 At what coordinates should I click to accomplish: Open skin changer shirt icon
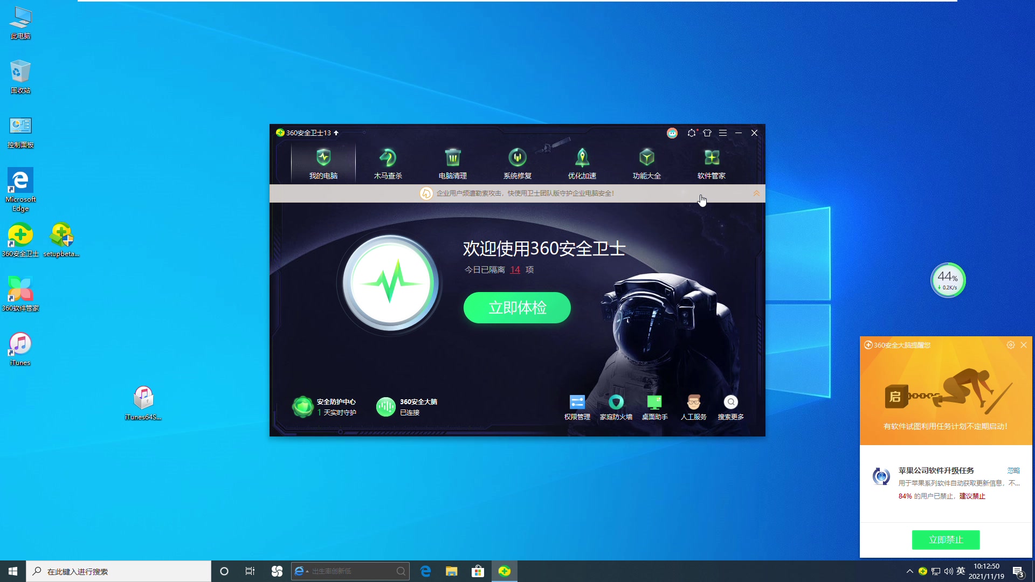coord(707,133)
